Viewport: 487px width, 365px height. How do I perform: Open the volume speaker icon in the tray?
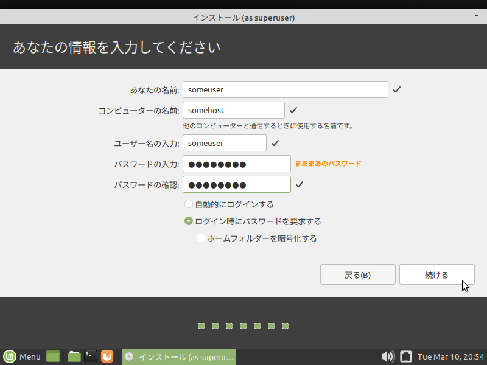tap(388, 356)
